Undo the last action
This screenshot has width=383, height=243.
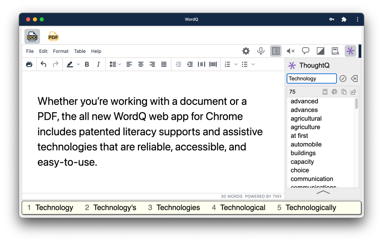(43, 64)
